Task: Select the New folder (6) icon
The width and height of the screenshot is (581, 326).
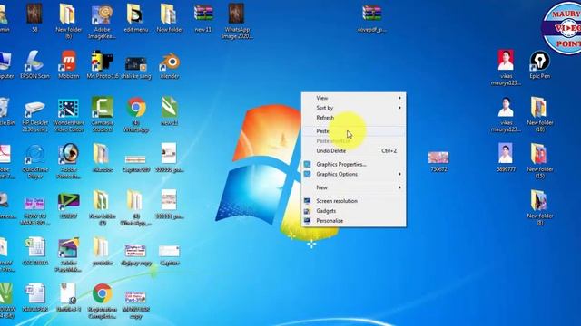Action: [x=69, y=21]
